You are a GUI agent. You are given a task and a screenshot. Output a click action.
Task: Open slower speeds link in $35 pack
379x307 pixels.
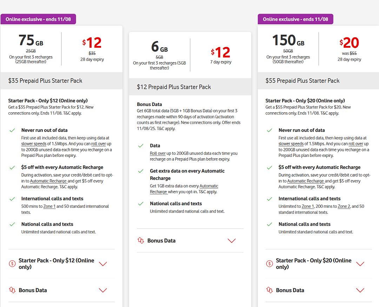click(x=34, y=144)
